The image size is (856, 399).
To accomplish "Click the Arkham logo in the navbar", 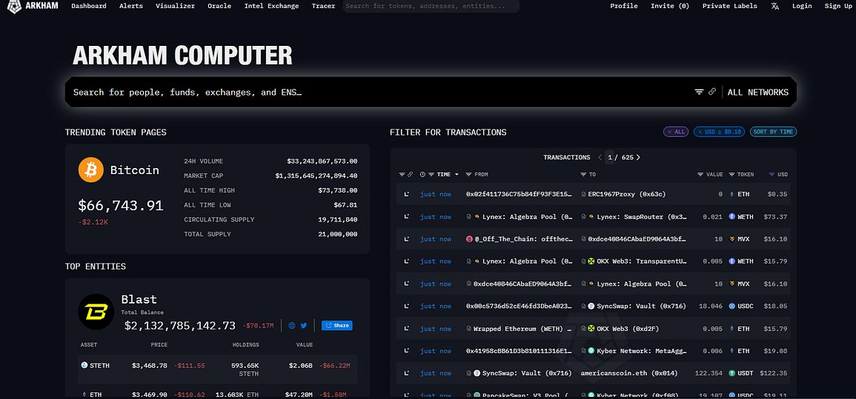I will (x=33, y=6).
